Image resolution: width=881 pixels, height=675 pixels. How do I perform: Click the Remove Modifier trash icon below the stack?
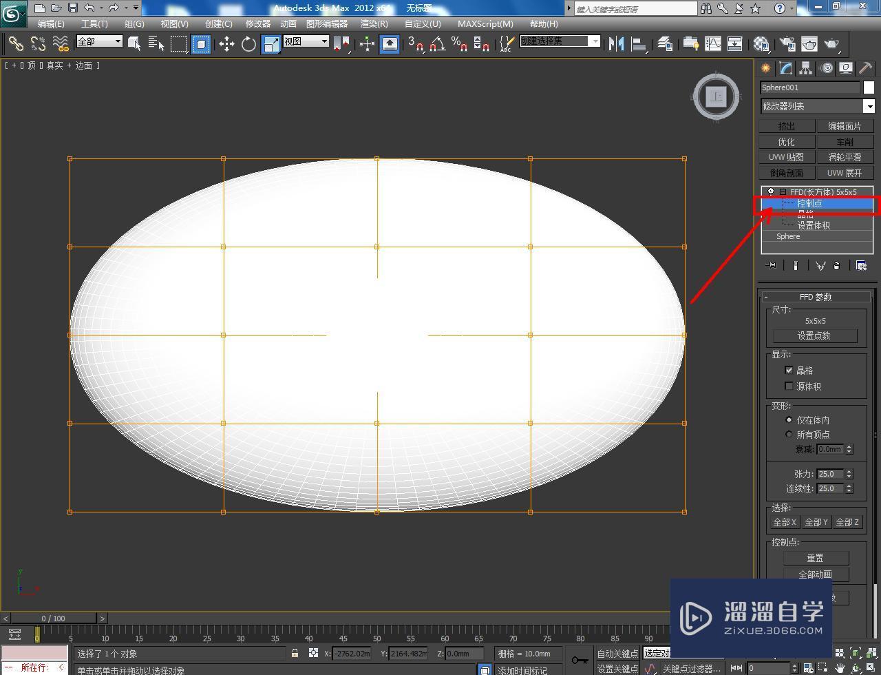(x=838, y=265)
